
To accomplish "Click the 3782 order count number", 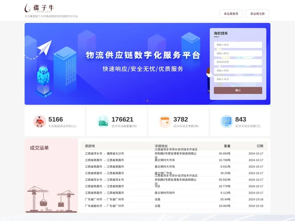I will [x=181, y=120].
